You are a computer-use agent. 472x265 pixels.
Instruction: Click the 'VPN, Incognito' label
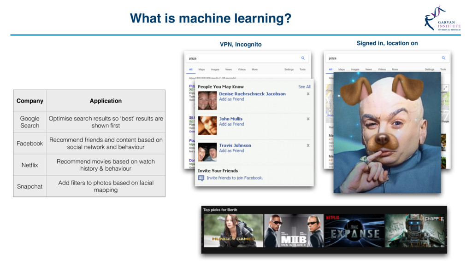[x=241, y=45]
